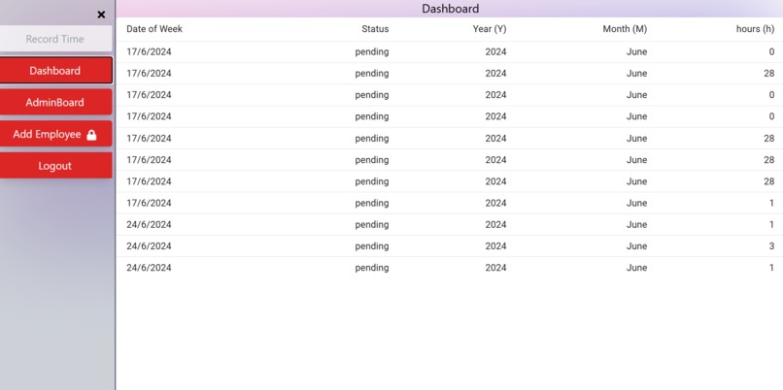Open the Record Time page
The height and width of the screenshot is (390, 783).
[x=55, y=39]
